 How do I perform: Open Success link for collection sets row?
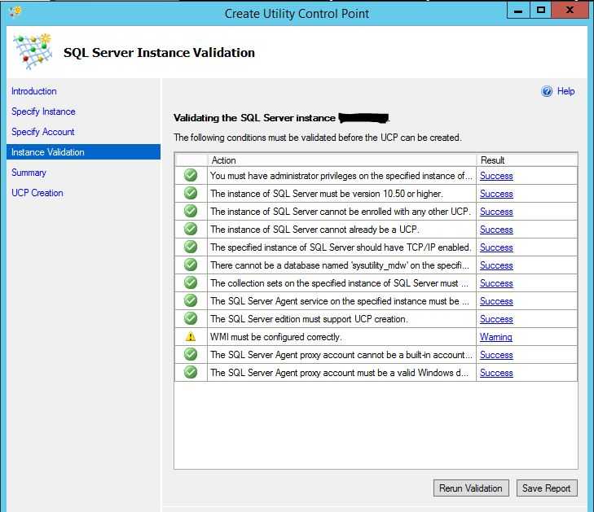pyautogui.click(x=496, y=283)
